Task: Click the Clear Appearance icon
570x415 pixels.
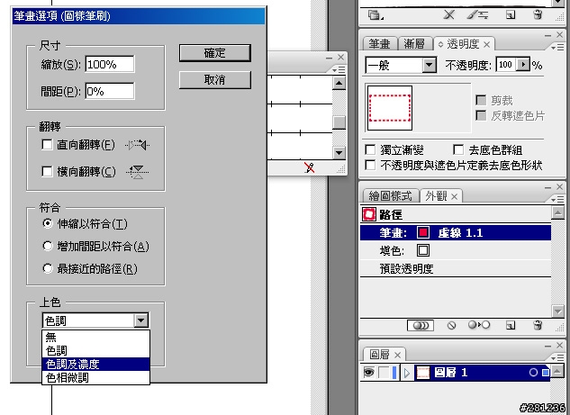Action: pyautogui.click(x=451, y=325)
